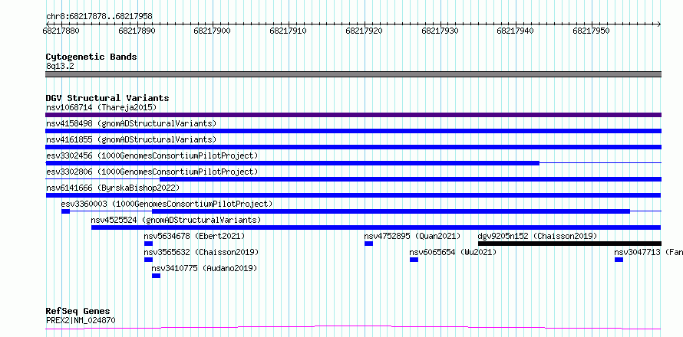Click the RefSeq Genes track title
683x337 pixels.
pos(78,311)
